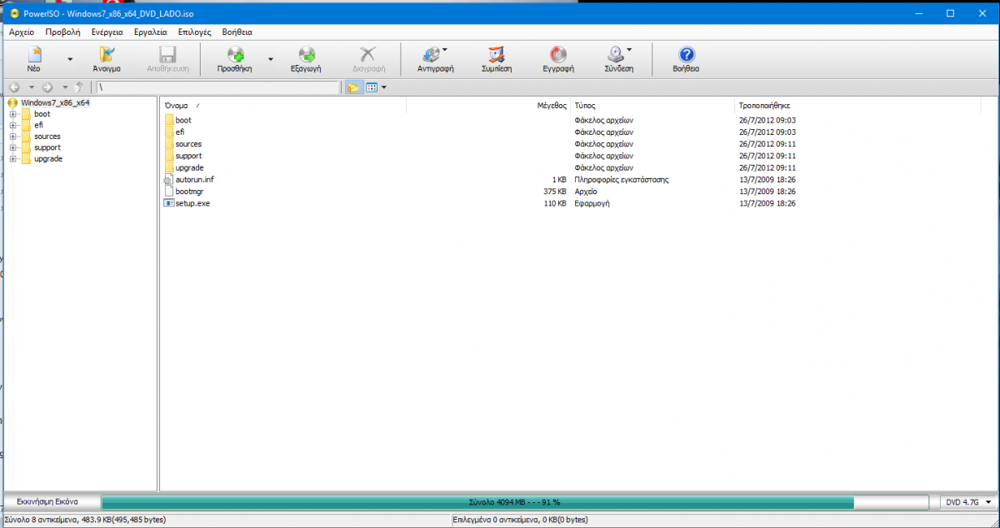Click the 13/7/2009 18:26 date of bootmgr
Viewport: 1000px width, 528px height.
(x=767, y=192)
